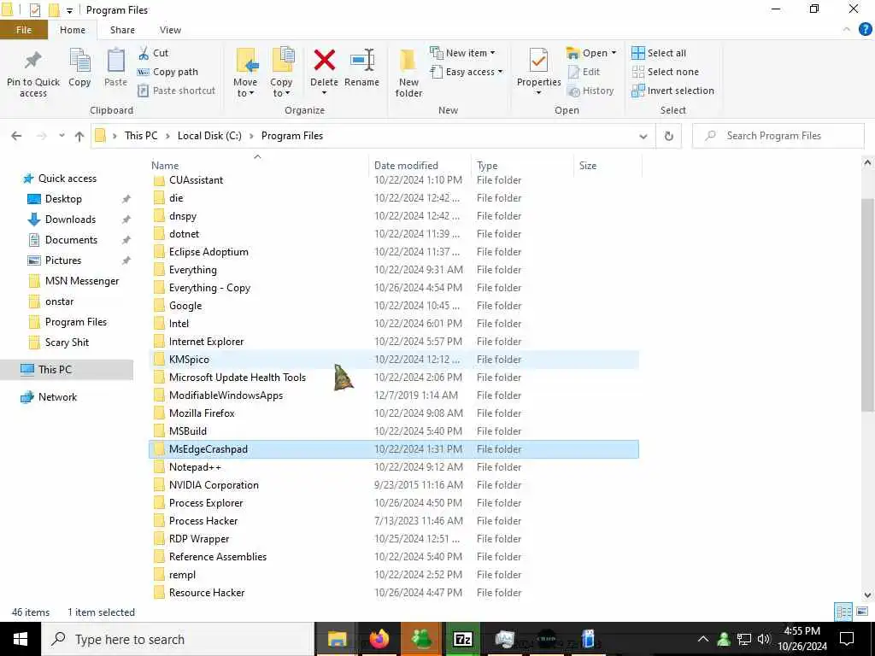
Task: Switch to the View ribbon tab
Action: click(170, 30)
